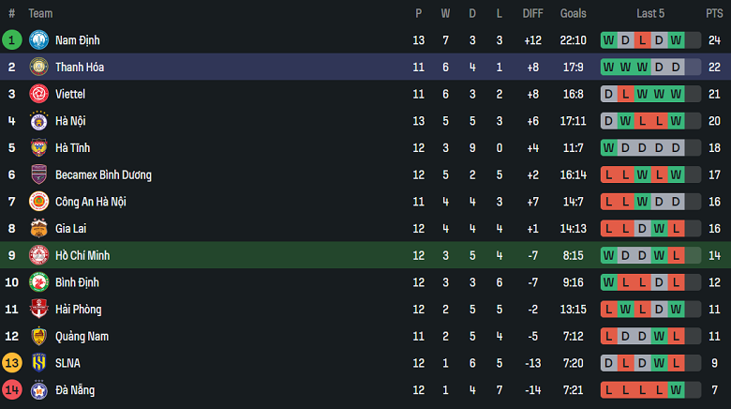Sort standings by DIFF column header

tap(532, 13)
